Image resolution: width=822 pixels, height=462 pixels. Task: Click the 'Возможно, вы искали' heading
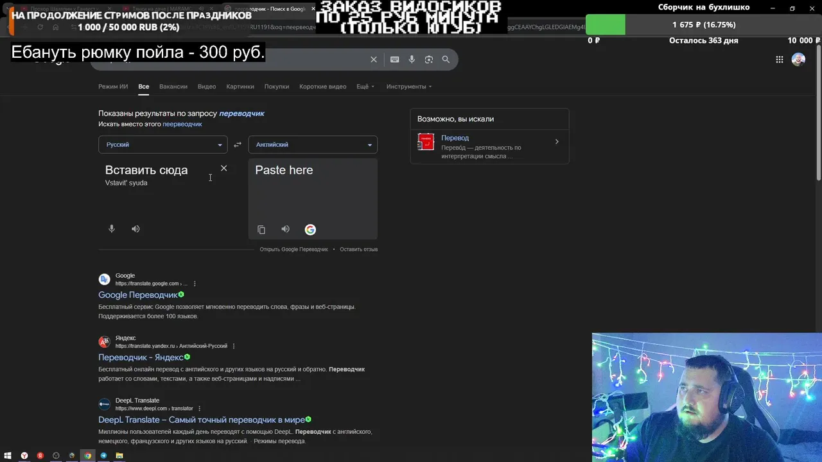click(x=455, y=119)
